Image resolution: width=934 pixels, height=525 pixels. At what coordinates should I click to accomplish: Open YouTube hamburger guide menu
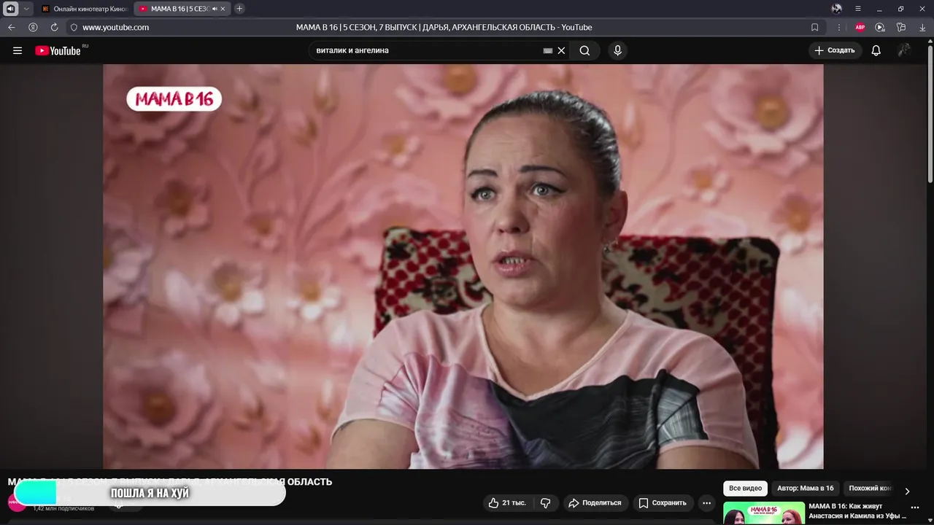(x=18, y=50)
